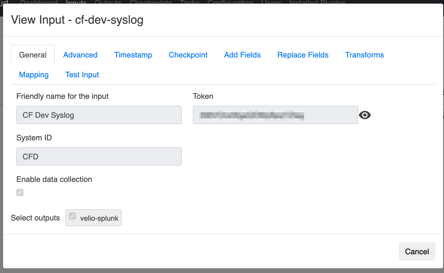Open the Timestamp tab
444x273 pixels.
(x=133, y=55)
